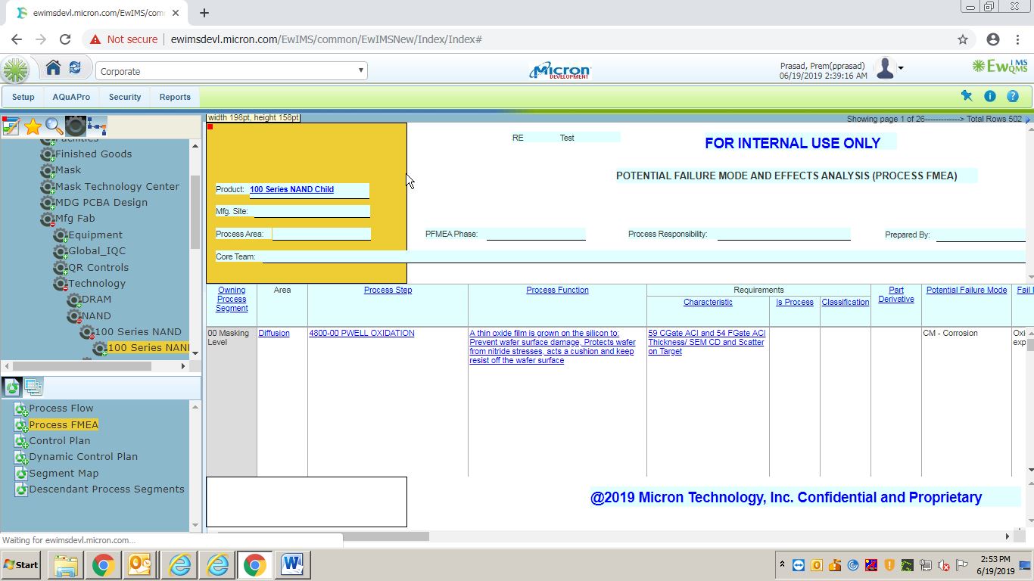Click the Process Area input field

[322, 234]
